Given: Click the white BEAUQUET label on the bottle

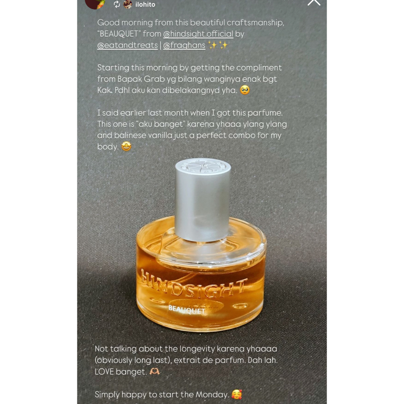Looking at the screenshot, I should [x=187, y=309].
